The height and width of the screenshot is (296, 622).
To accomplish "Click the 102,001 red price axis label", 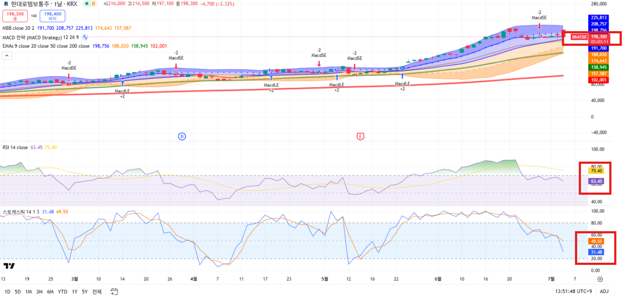I will click(x=598, y=80).
